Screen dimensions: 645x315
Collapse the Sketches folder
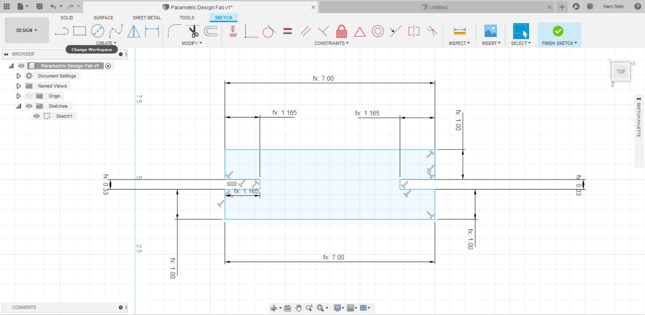click(x=18, y=106)
